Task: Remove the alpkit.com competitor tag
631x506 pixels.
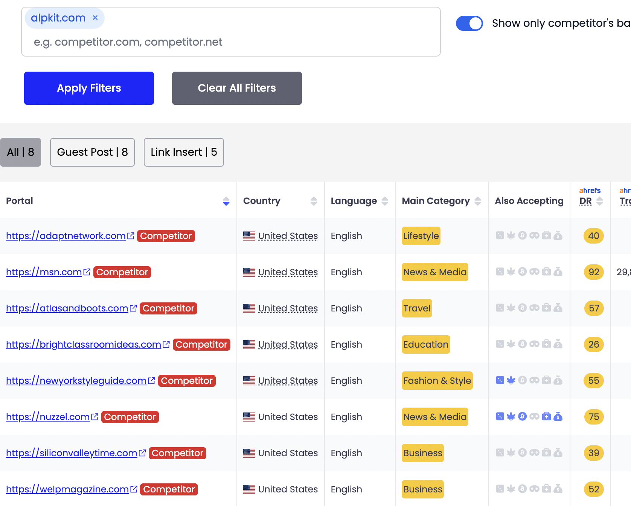Action: [x=95, y=18]
